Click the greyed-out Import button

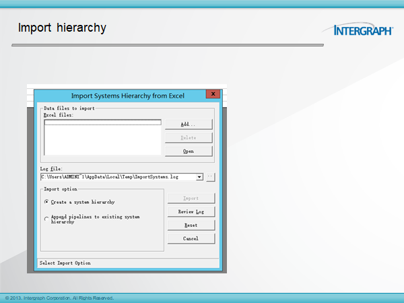[191, 198]
